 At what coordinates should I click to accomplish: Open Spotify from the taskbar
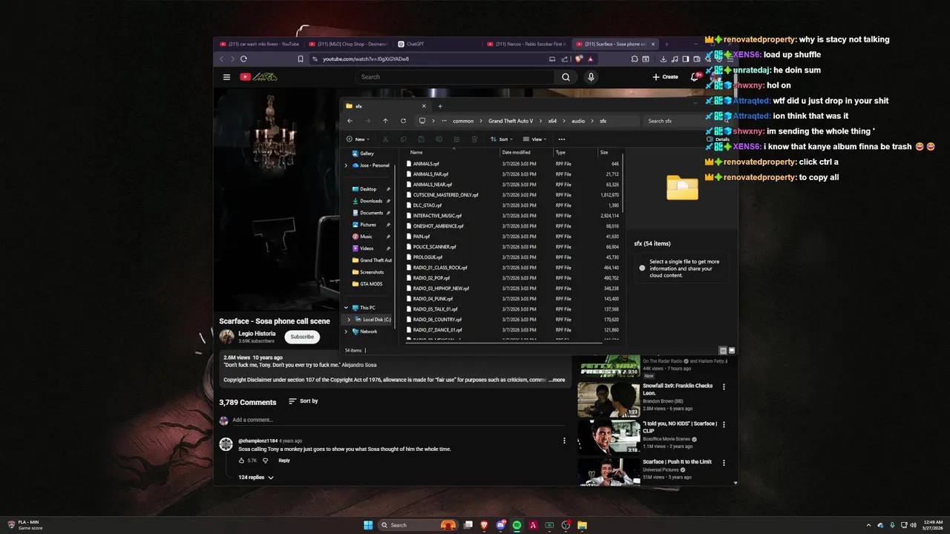click(x=517, y=525)
